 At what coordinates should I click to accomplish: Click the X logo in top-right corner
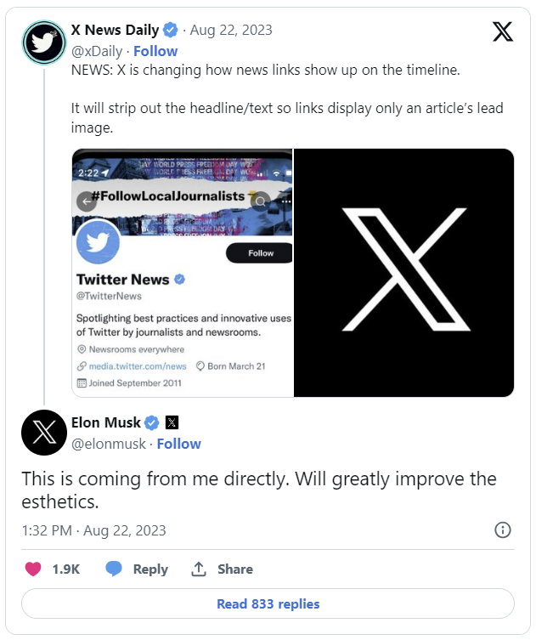[503, 32]
